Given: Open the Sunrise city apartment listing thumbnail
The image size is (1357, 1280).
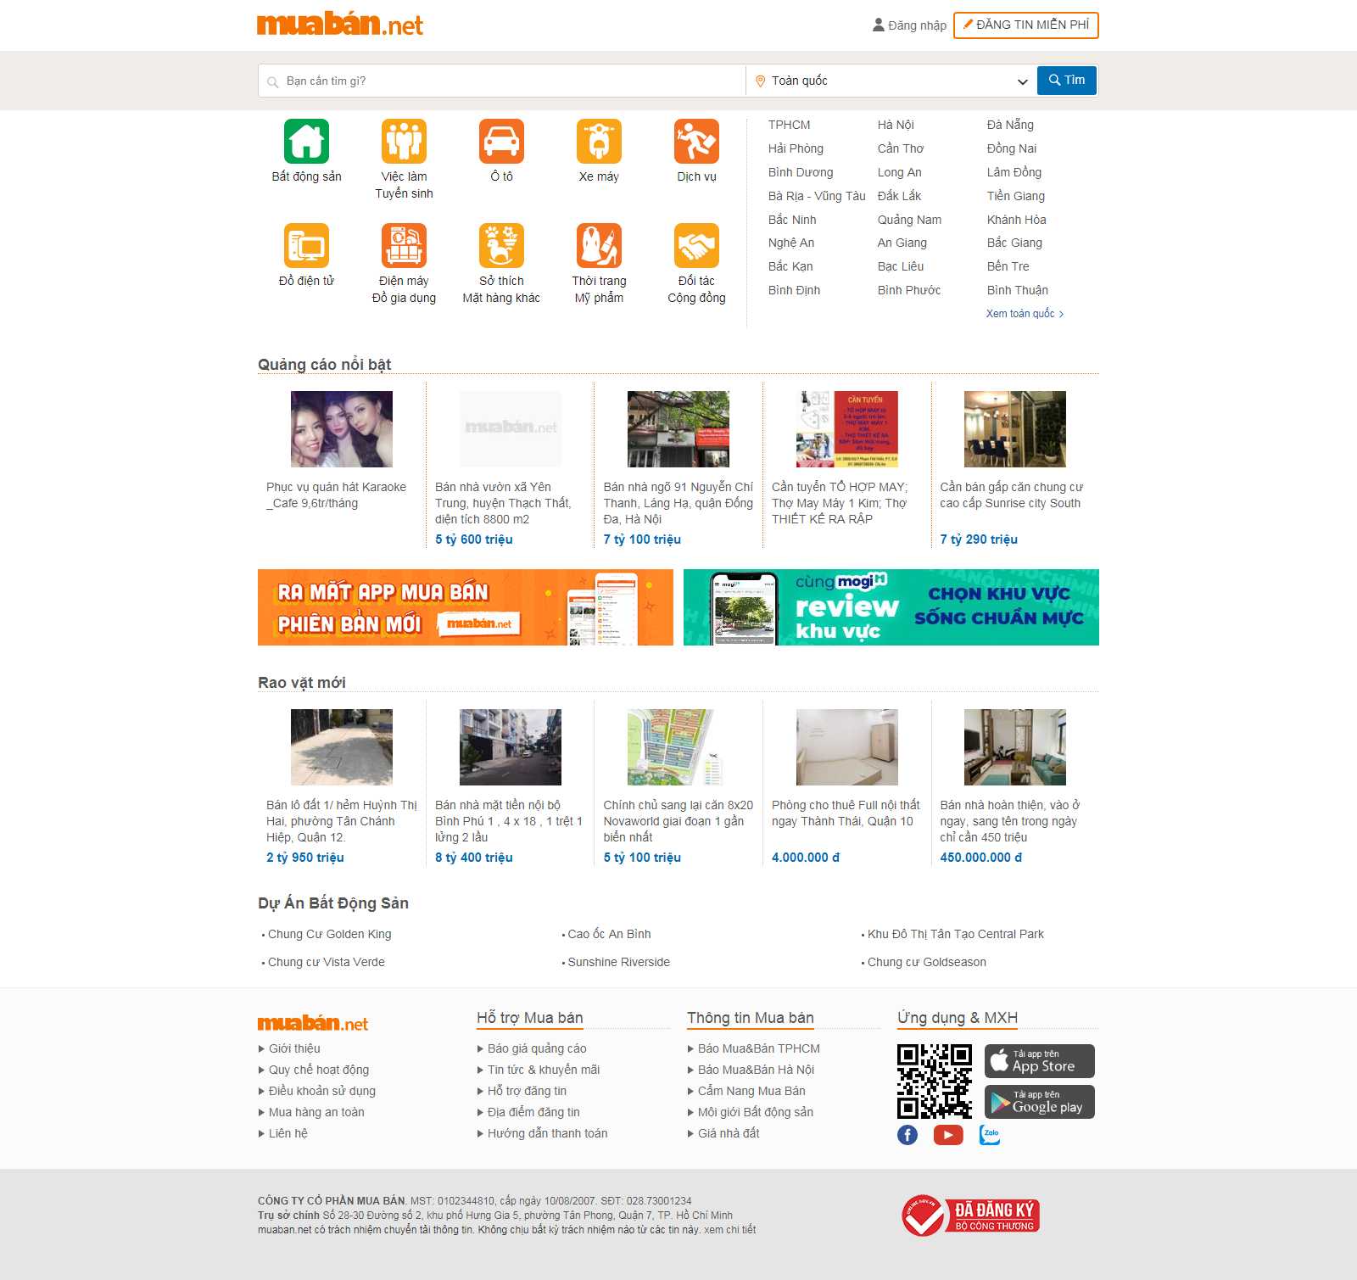Looking at the screenshot, I should (x=1014, y=429).
